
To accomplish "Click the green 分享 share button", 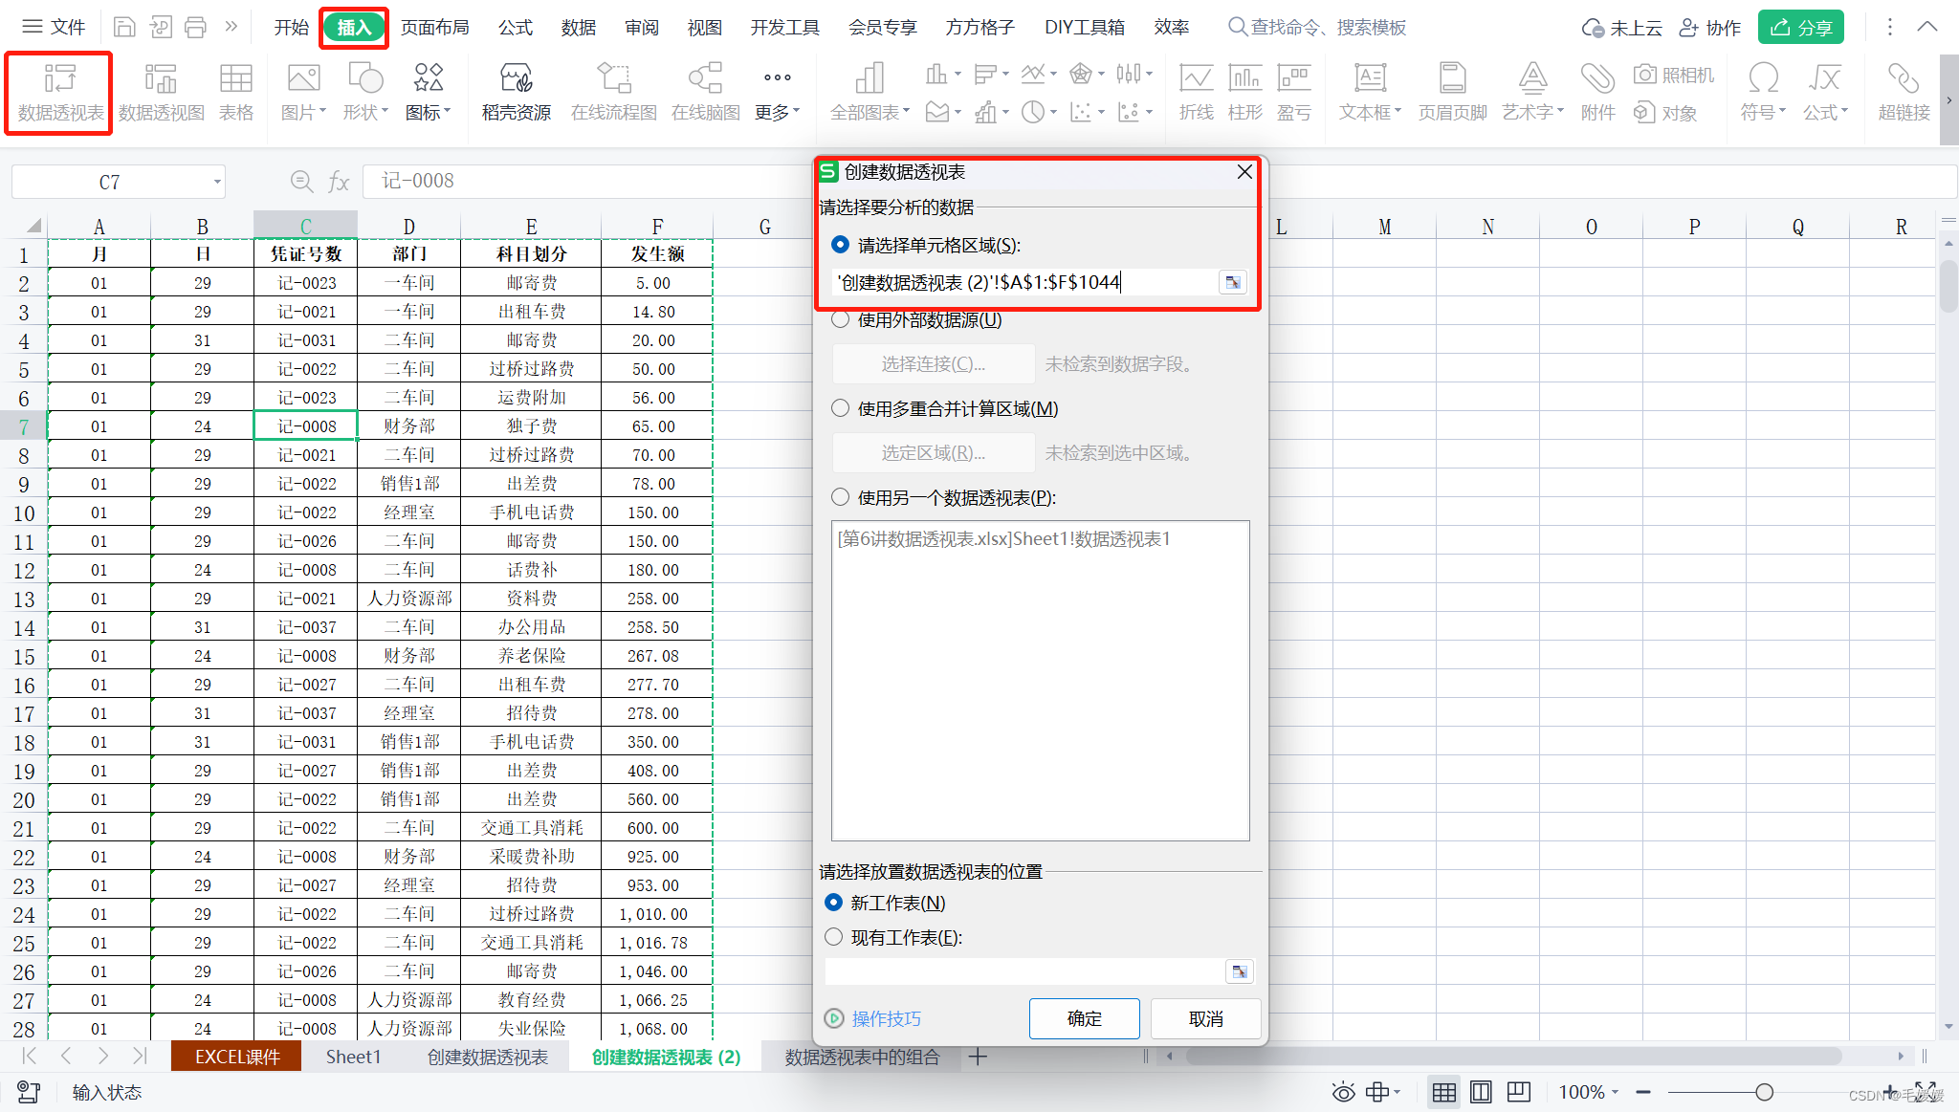I will coord(1800,27).
